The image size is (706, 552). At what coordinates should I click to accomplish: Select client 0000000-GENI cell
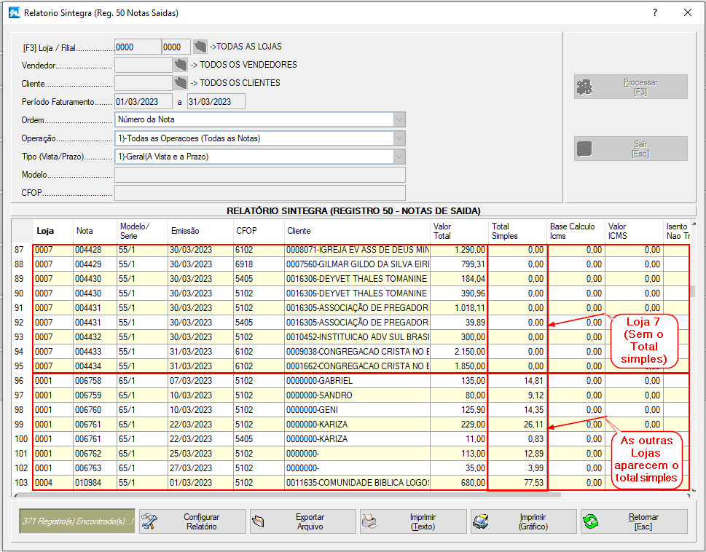(356, 410)
